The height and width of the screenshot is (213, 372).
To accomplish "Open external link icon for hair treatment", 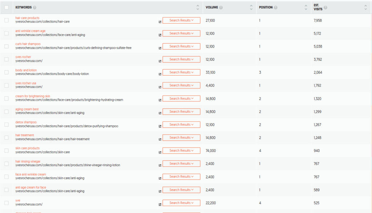I will tap(160, 139).
